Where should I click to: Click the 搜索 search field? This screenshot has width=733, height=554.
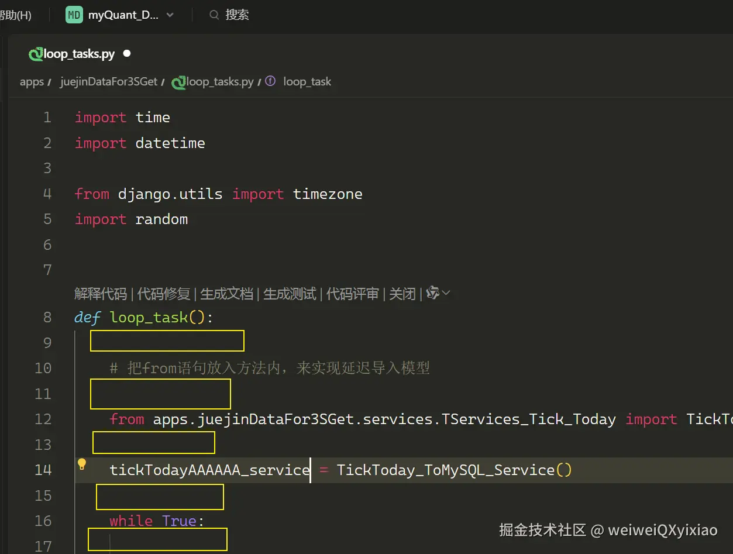click(237, 15)
